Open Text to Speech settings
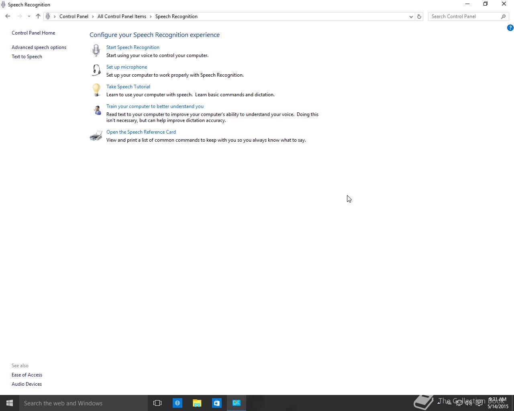Viewport: 514px width, 411px height. (27, 57)
